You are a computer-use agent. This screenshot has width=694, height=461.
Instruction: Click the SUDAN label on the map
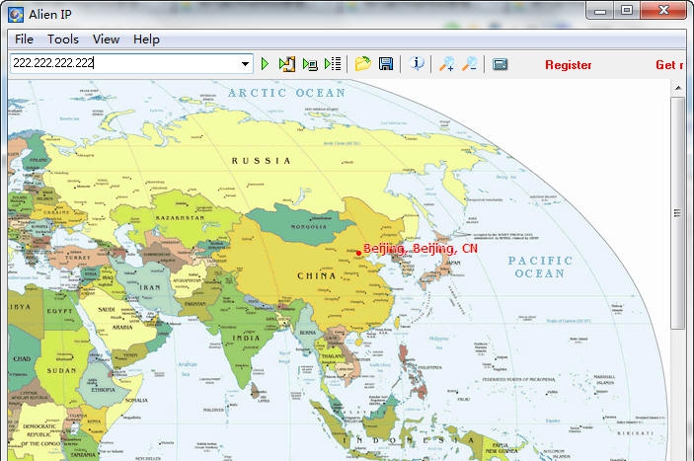click(x=61, y=371)
